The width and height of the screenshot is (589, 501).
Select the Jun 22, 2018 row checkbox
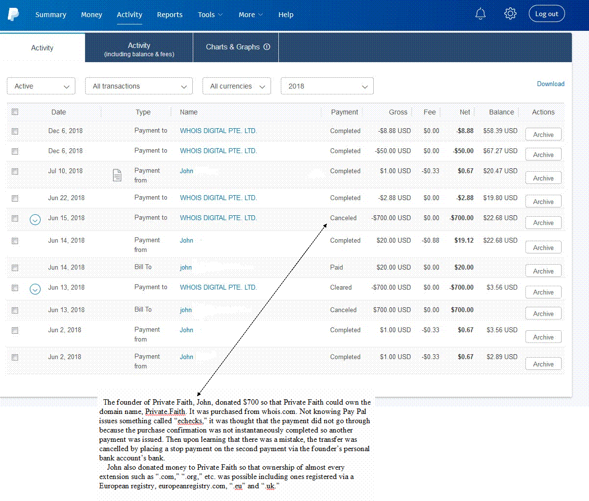15,198
